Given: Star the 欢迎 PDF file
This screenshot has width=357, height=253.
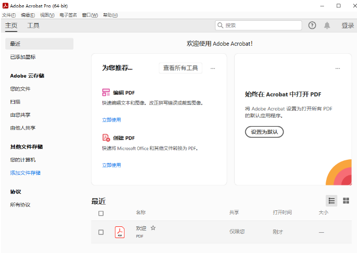Looking at the screenshot, I should pos(153,228).
